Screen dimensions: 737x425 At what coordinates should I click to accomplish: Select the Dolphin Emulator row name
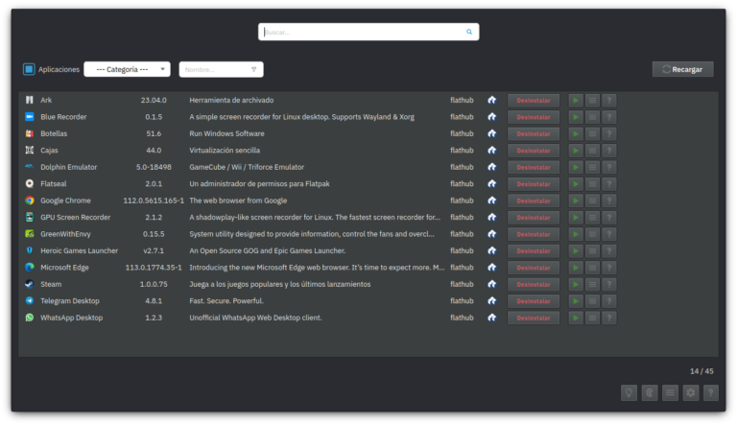[68, 167]
